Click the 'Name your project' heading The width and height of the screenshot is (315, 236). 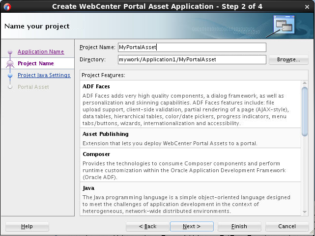pos(37,26)
